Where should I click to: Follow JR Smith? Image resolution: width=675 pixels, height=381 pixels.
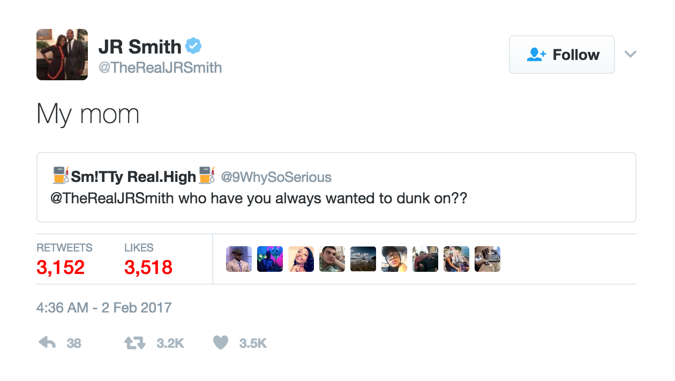[561, 55]
